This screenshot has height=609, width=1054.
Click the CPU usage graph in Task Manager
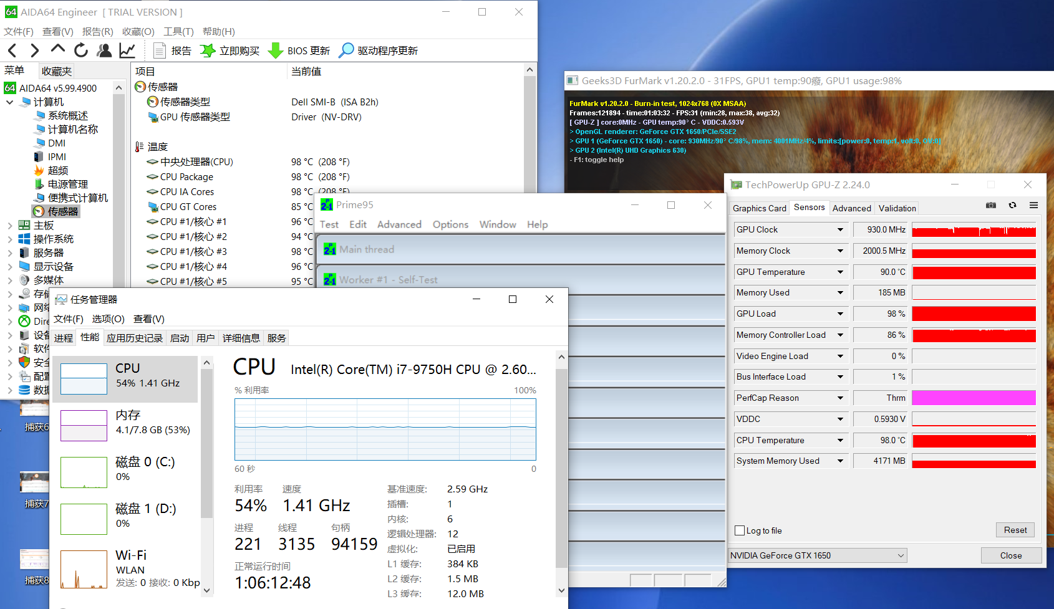click(x=385, y=429)
